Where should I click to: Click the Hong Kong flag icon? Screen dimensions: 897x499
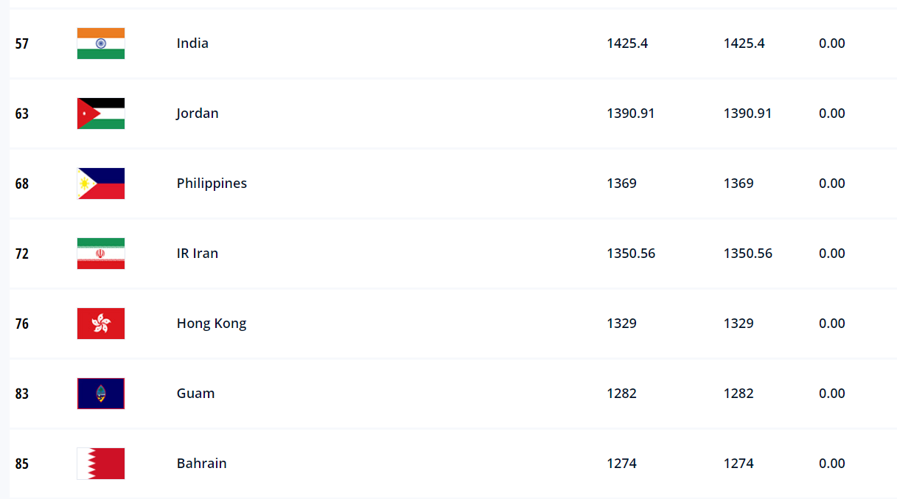point(101,324)
